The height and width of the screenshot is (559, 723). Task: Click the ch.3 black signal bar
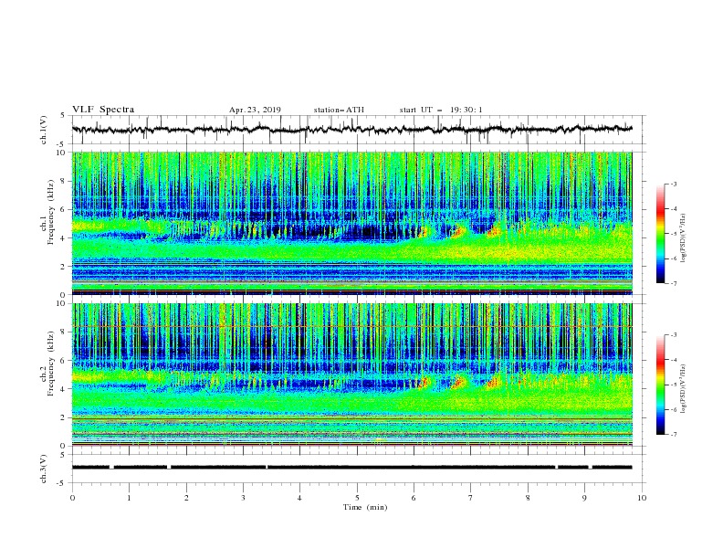tap(351, 468)
